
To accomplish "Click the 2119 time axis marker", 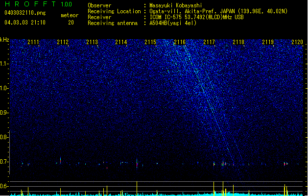I will (268, 42).
